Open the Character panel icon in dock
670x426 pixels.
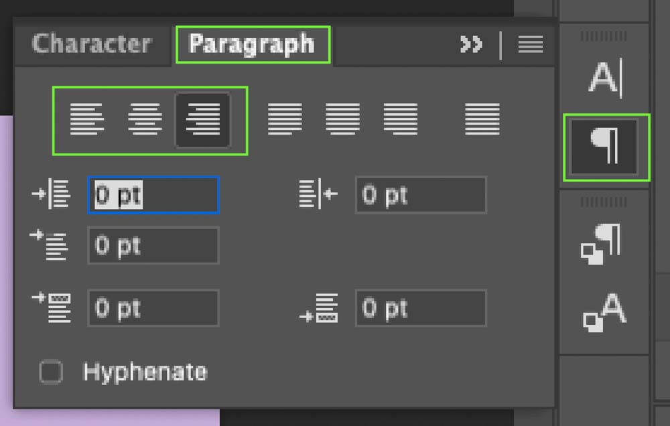tap(606, 78)
